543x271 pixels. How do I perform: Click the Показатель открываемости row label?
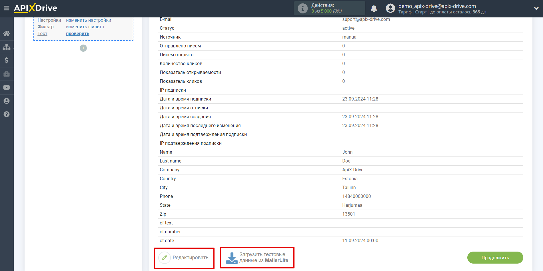[190, 73]
